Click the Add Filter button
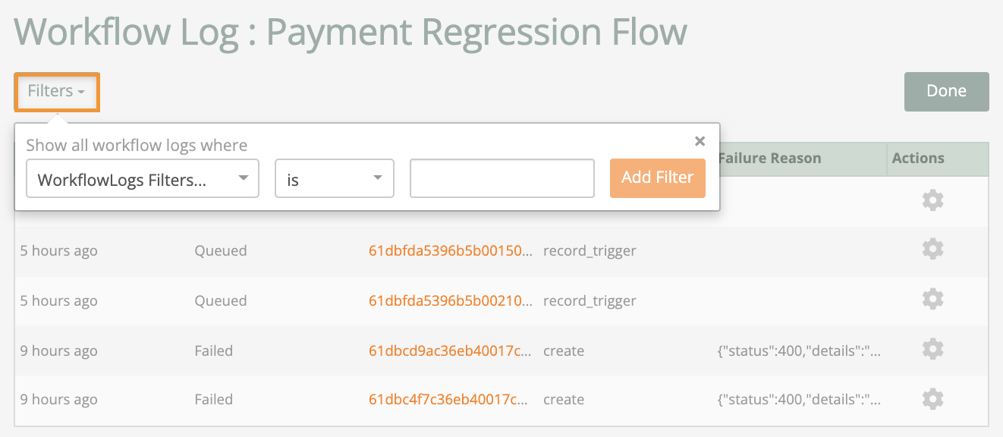 [658, 178]
